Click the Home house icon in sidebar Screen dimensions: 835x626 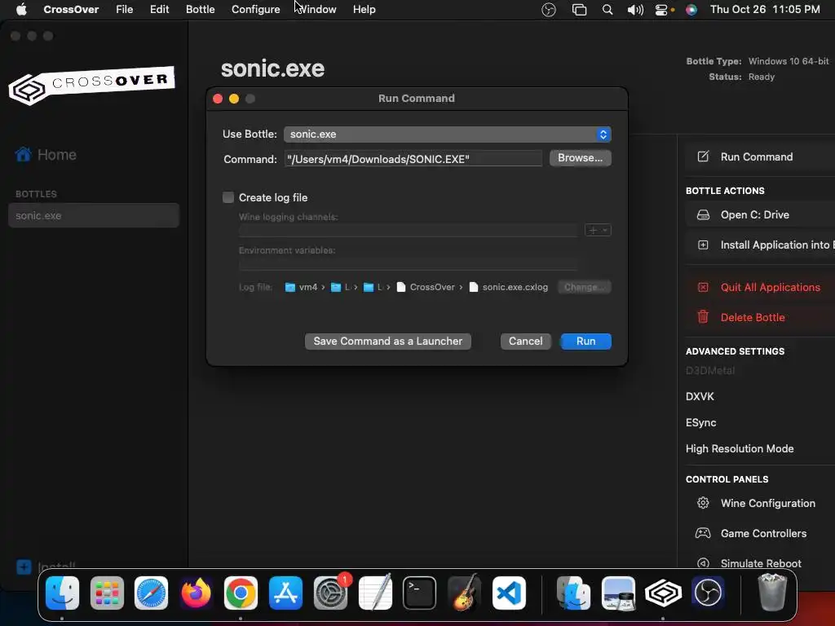pyautogui.click(x=24, y=154)
